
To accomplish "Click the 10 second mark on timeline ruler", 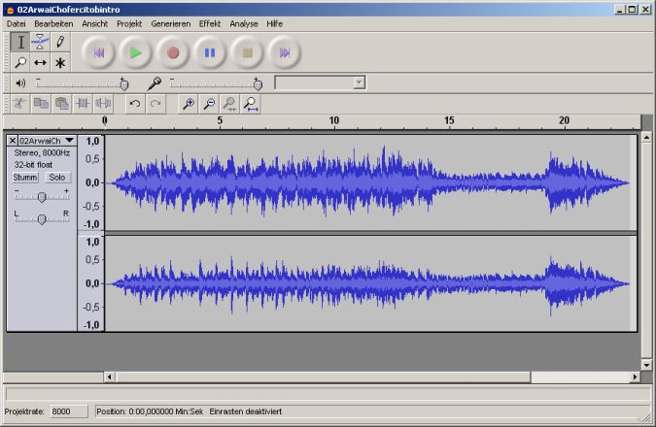I will coord(334,120).
